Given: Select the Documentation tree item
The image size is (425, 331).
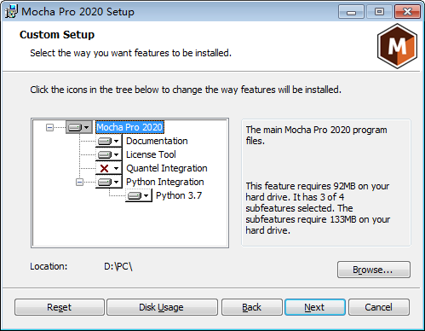Looking at the screenshot, I should coord(157,141).
